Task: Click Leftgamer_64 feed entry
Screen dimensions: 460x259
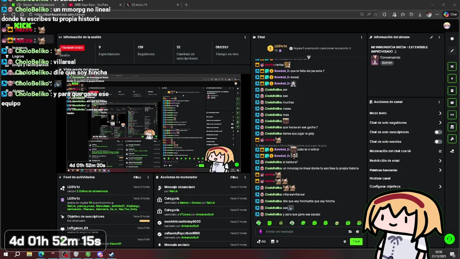Action: [105, 230]
